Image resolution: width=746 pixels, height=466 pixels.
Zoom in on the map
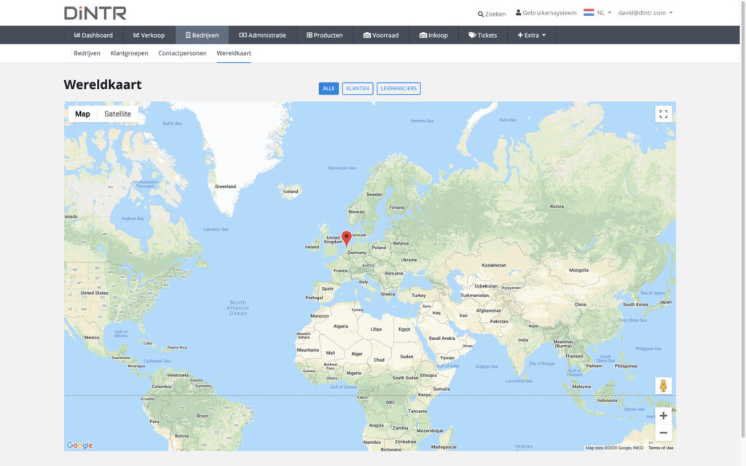(663, 416)
